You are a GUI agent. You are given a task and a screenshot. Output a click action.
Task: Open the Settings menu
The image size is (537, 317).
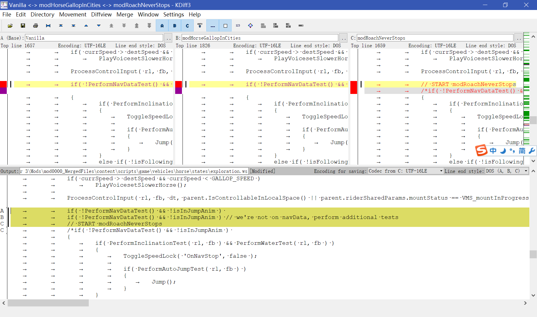pos(173,14)
